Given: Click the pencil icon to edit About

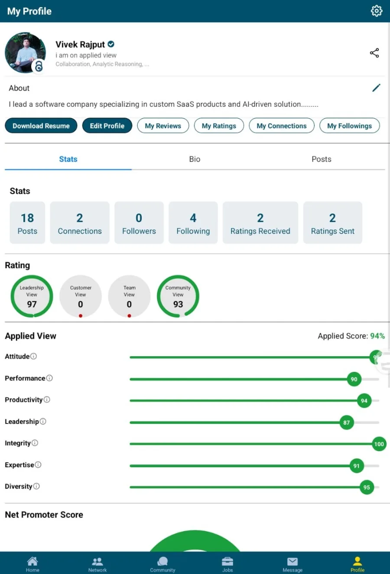Looking at the screenshot, I should coord(377,88).
